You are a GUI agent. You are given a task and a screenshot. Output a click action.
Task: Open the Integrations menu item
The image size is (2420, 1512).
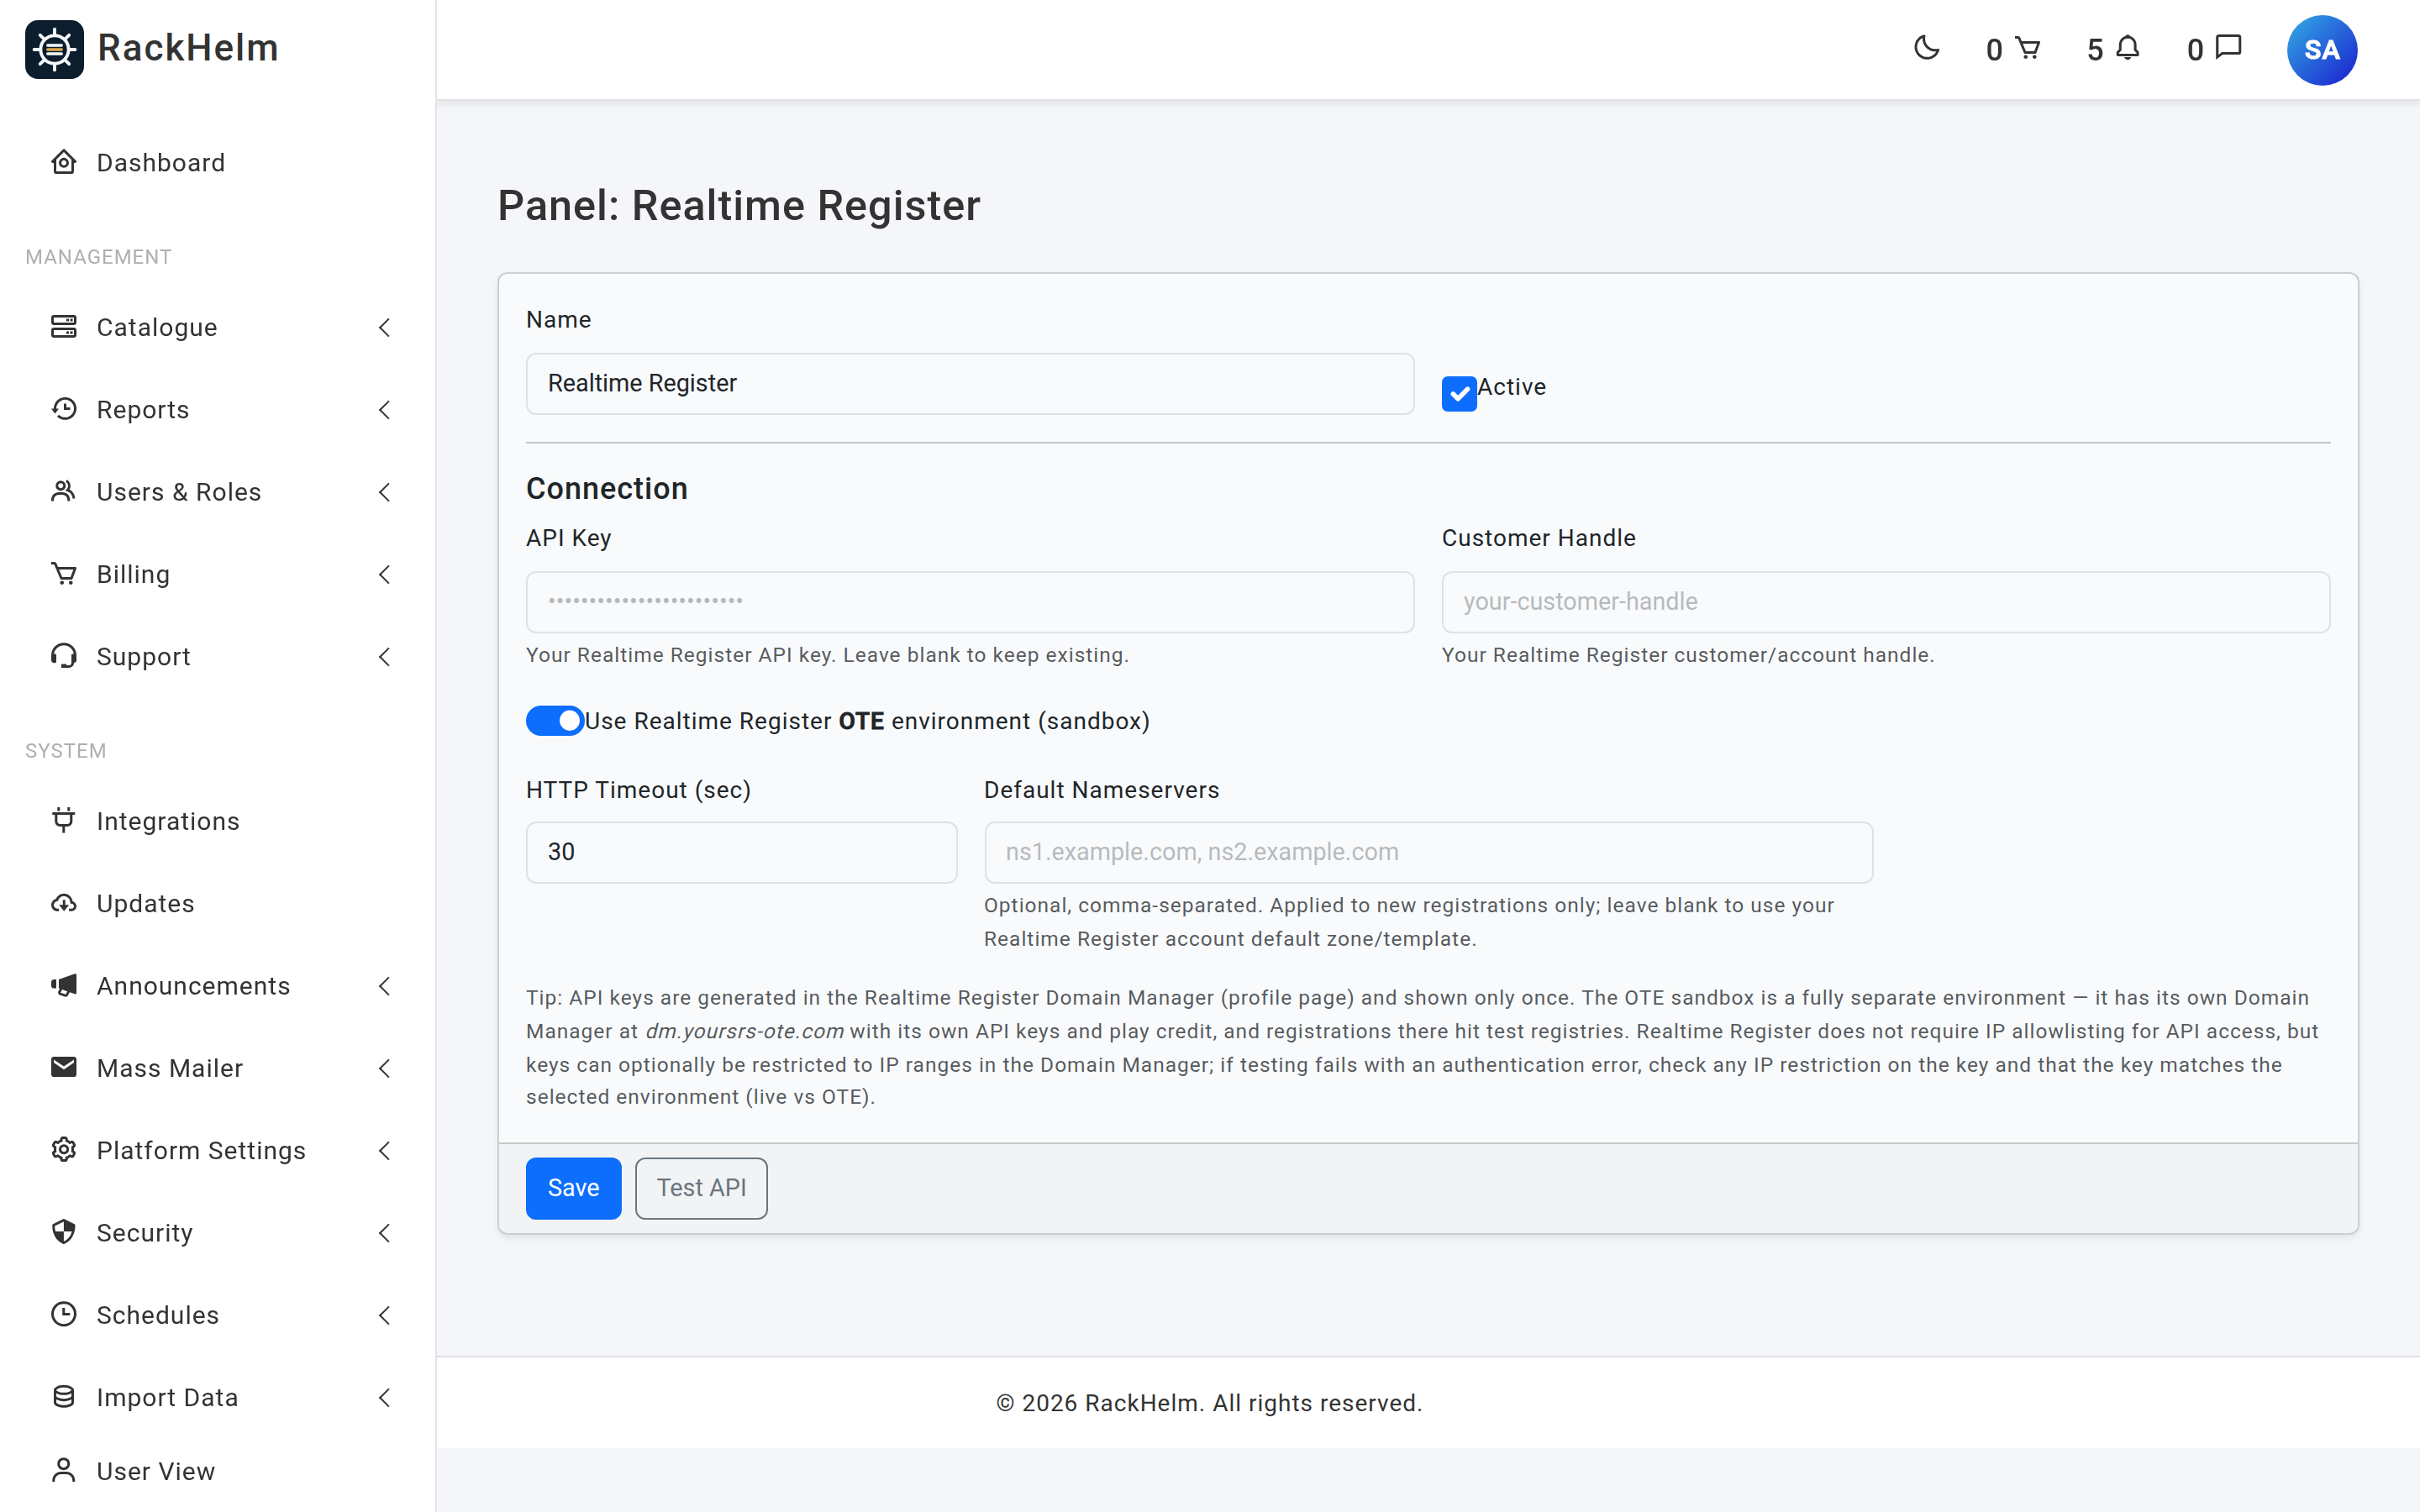218,820
